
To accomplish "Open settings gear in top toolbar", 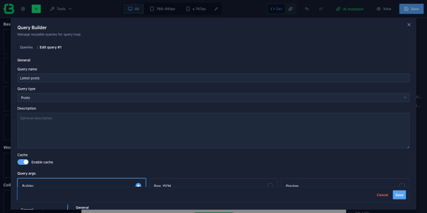I will point(23,9).
